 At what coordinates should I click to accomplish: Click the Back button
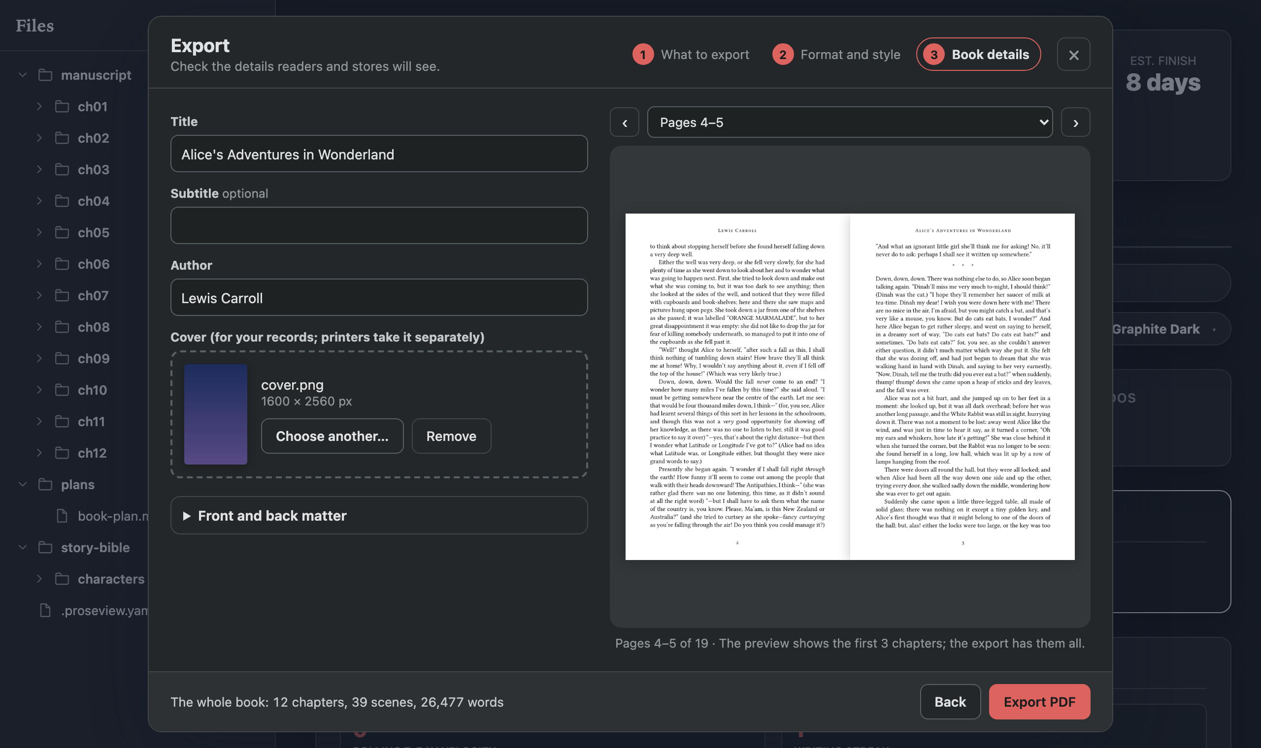point(950,702)
